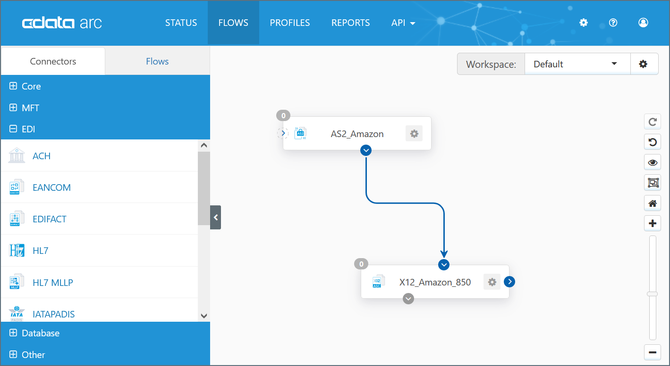Click the HL7 connector icon
Viewport: 670px width, 366px height.
coord(17,250)
